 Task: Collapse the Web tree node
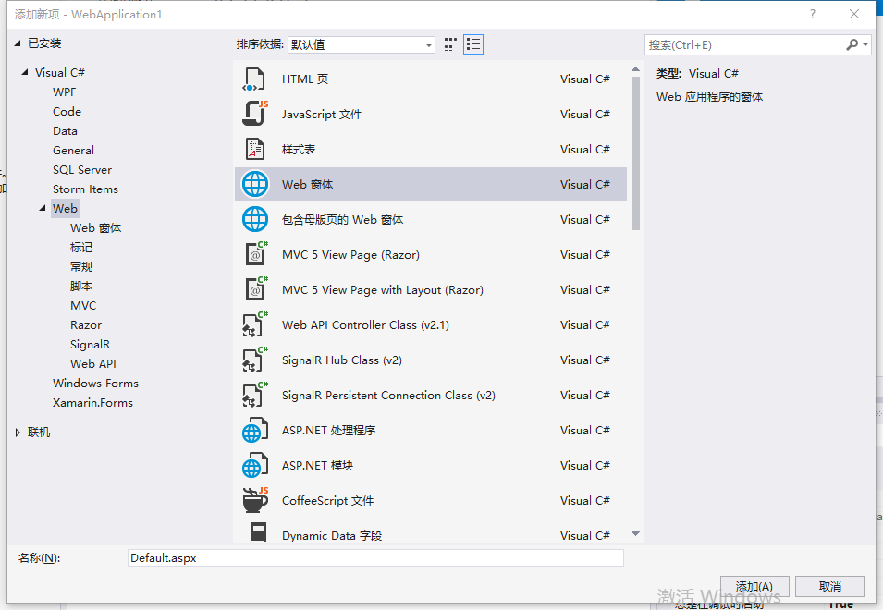coord(43,208)
